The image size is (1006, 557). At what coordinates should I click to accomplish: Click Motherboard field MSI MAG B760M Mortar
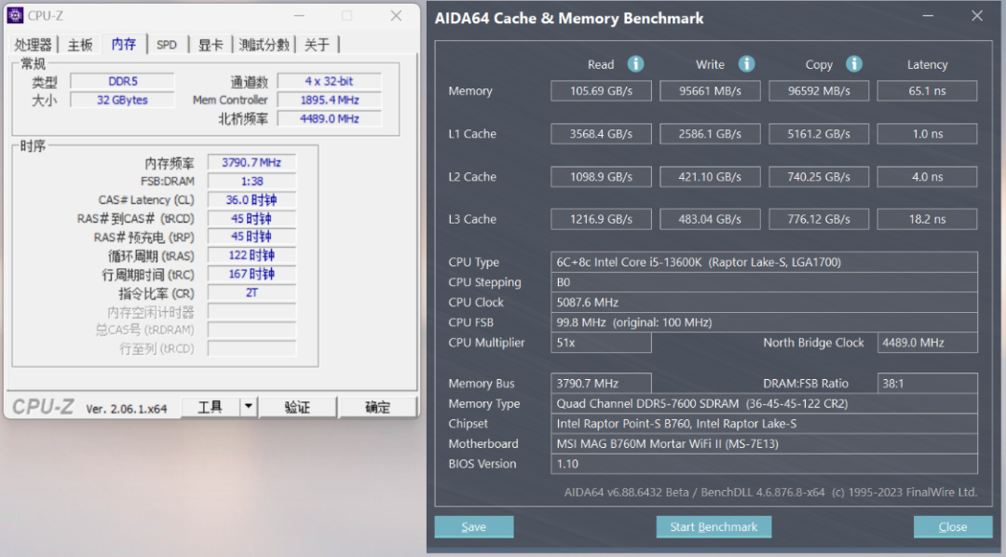point(764,443)
